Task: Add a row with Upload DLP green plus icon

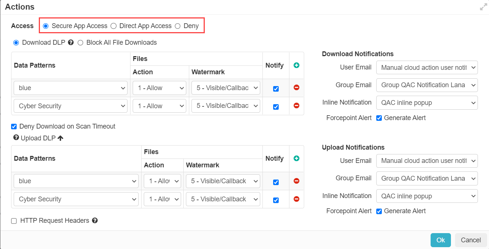Action: click(296, 158)
